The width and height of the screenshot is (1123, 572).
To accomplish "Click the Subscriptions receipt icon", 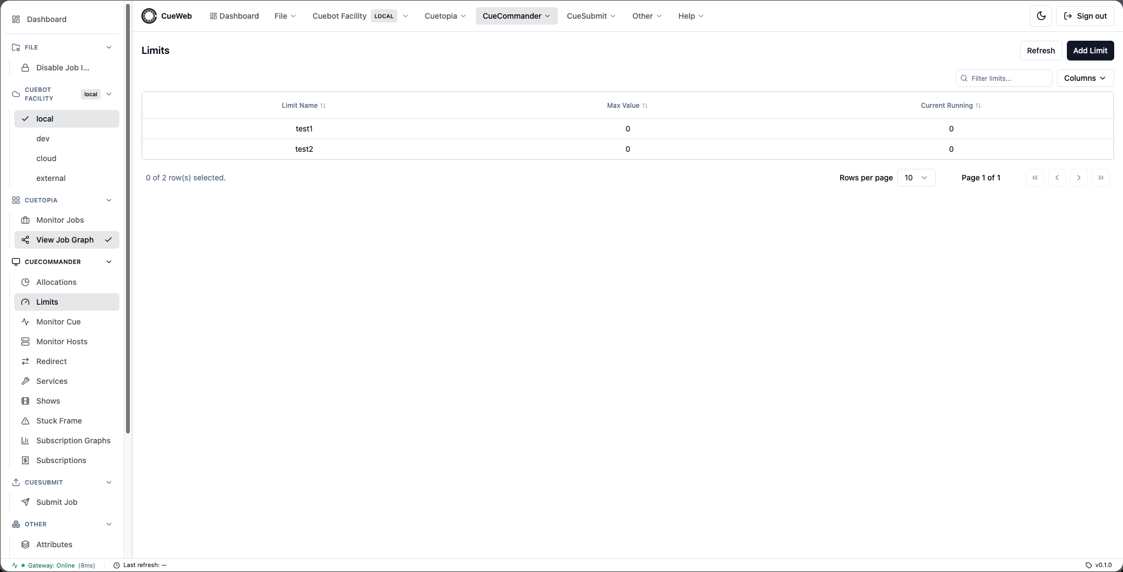I will tap(25, 460).
